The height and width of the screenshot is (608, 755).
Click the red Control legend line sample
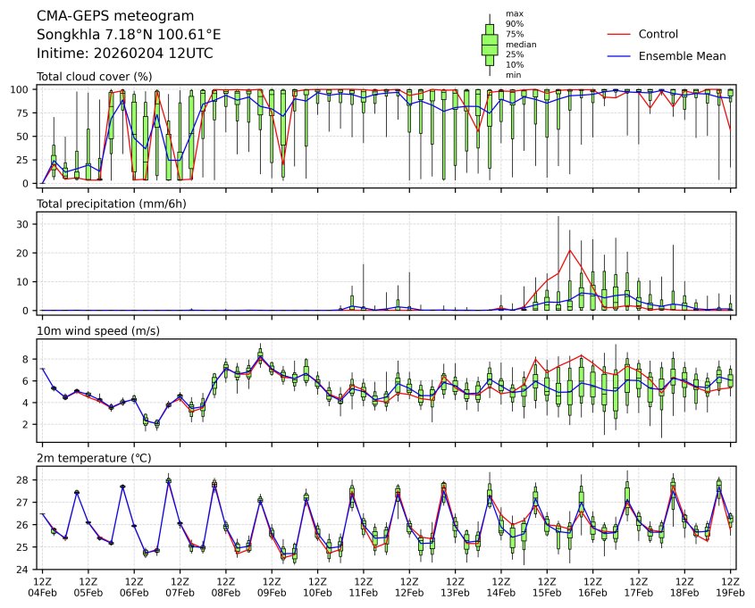coord(618,34)
